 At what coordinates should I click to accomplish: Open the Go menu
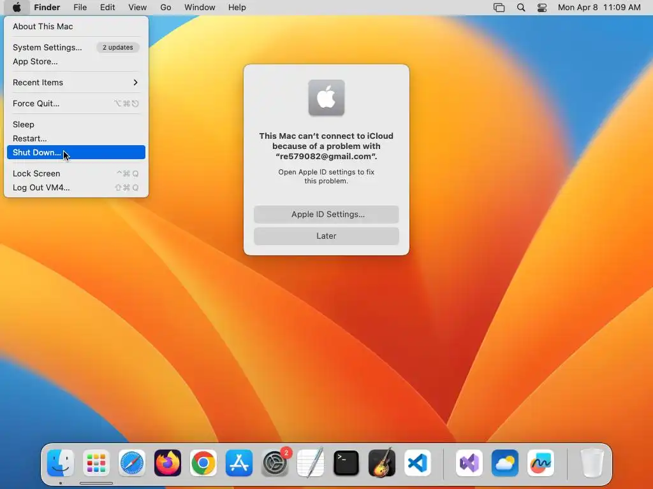166,8
